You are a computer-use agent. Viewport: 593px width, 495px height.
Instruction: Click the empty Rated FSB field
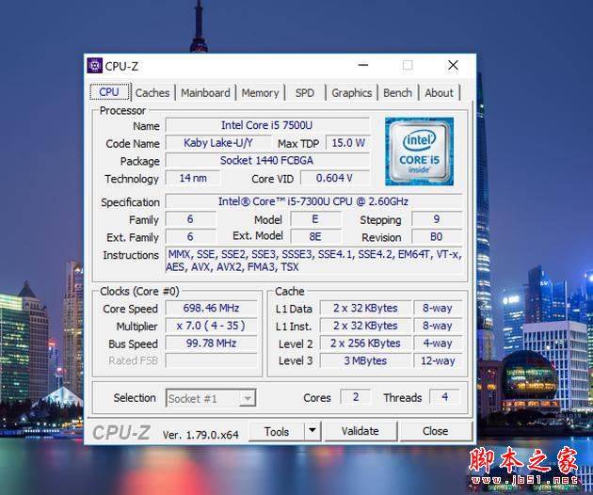212,360
